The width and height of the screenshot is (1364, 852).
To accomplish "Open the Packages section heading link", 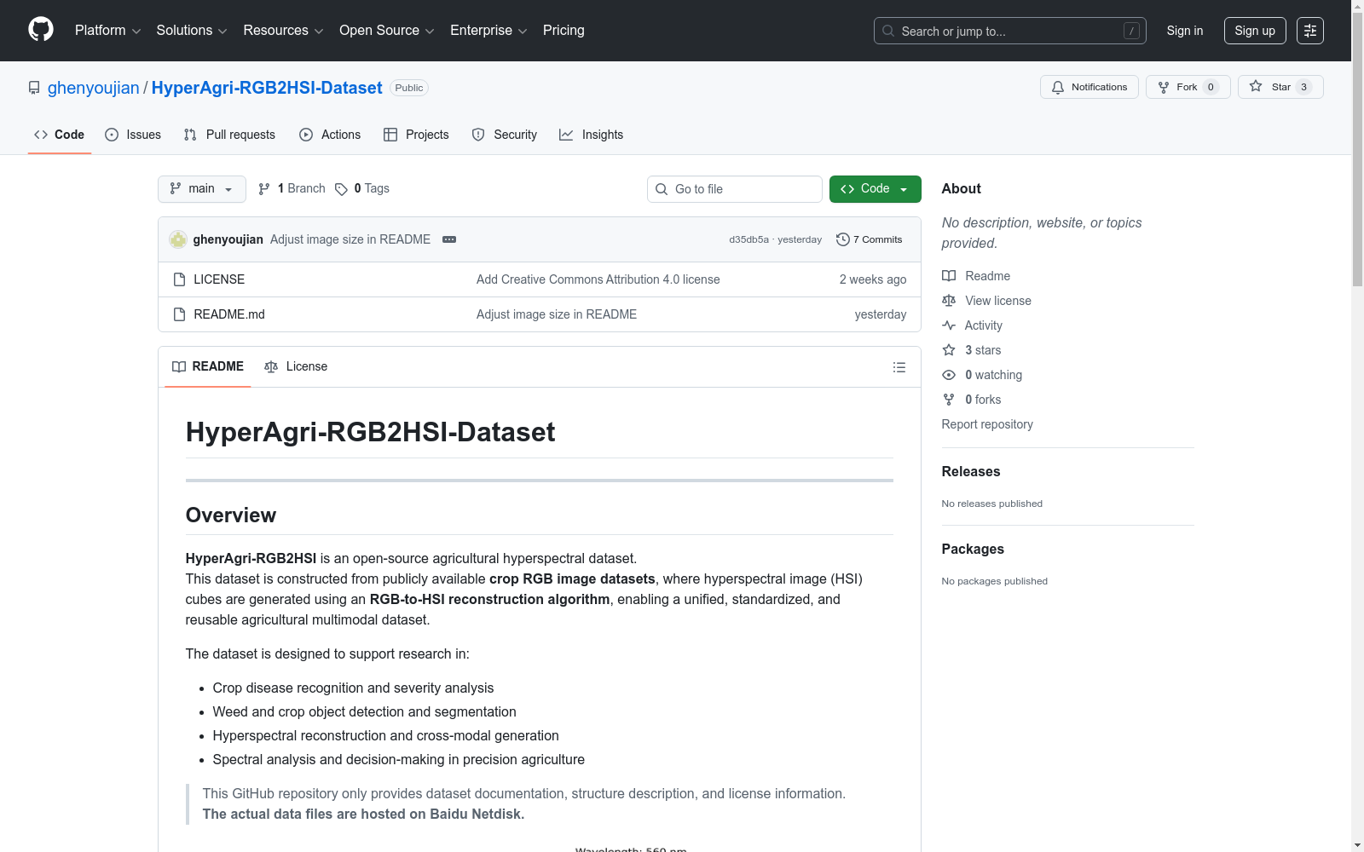I will (x=973, y=549).
